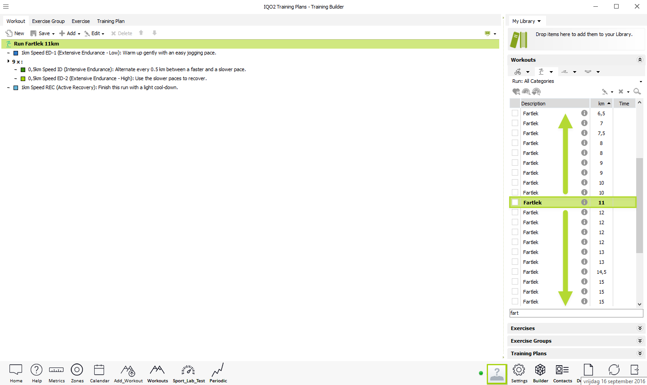Click the New workout button

click(15, 33)
